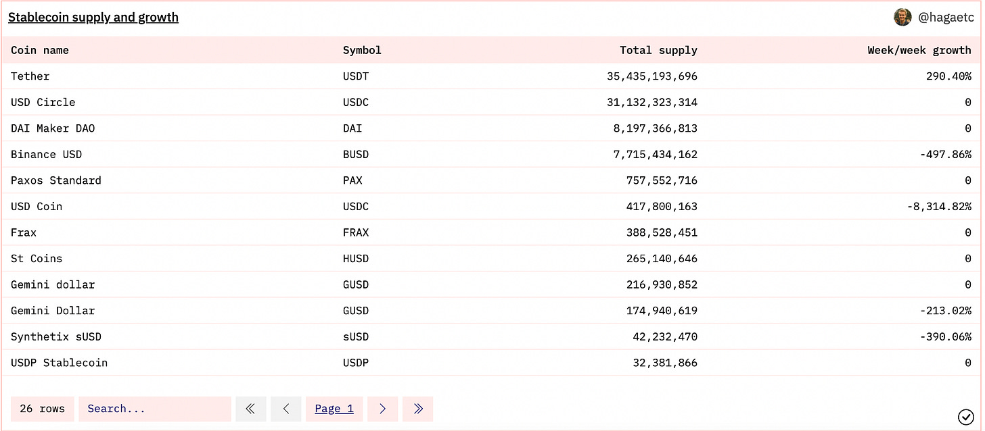
Task: Click the @hagaetc author handle
Action: (x=946, y=18)
